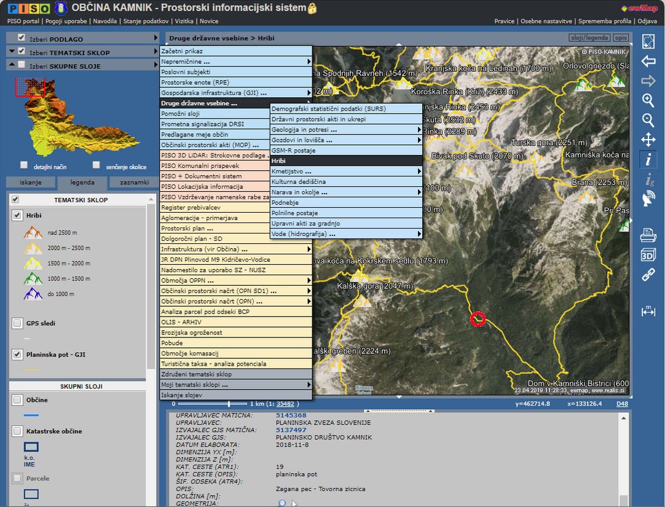Click the Odjava logout link
The height and width of the screenshot is (507, 665).
(x=647, y=21)
